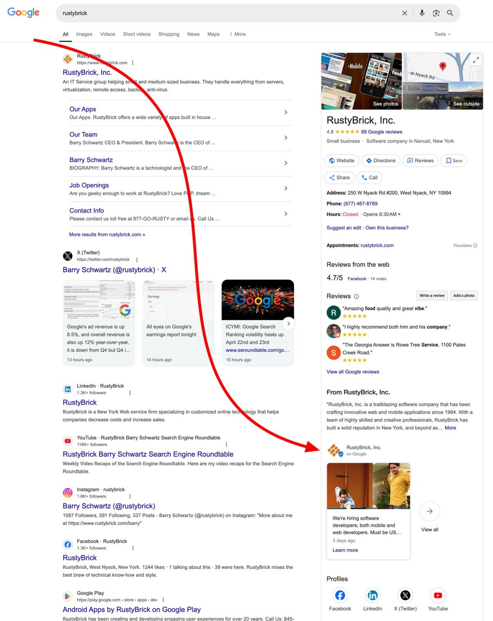Expand the Our Team sitelink chevron
This screenshot has width=493, height=621.
click(286, 138)
